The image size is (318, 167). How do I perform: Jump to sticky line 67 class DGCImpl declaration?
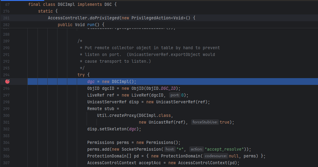(x=72, y=5)
